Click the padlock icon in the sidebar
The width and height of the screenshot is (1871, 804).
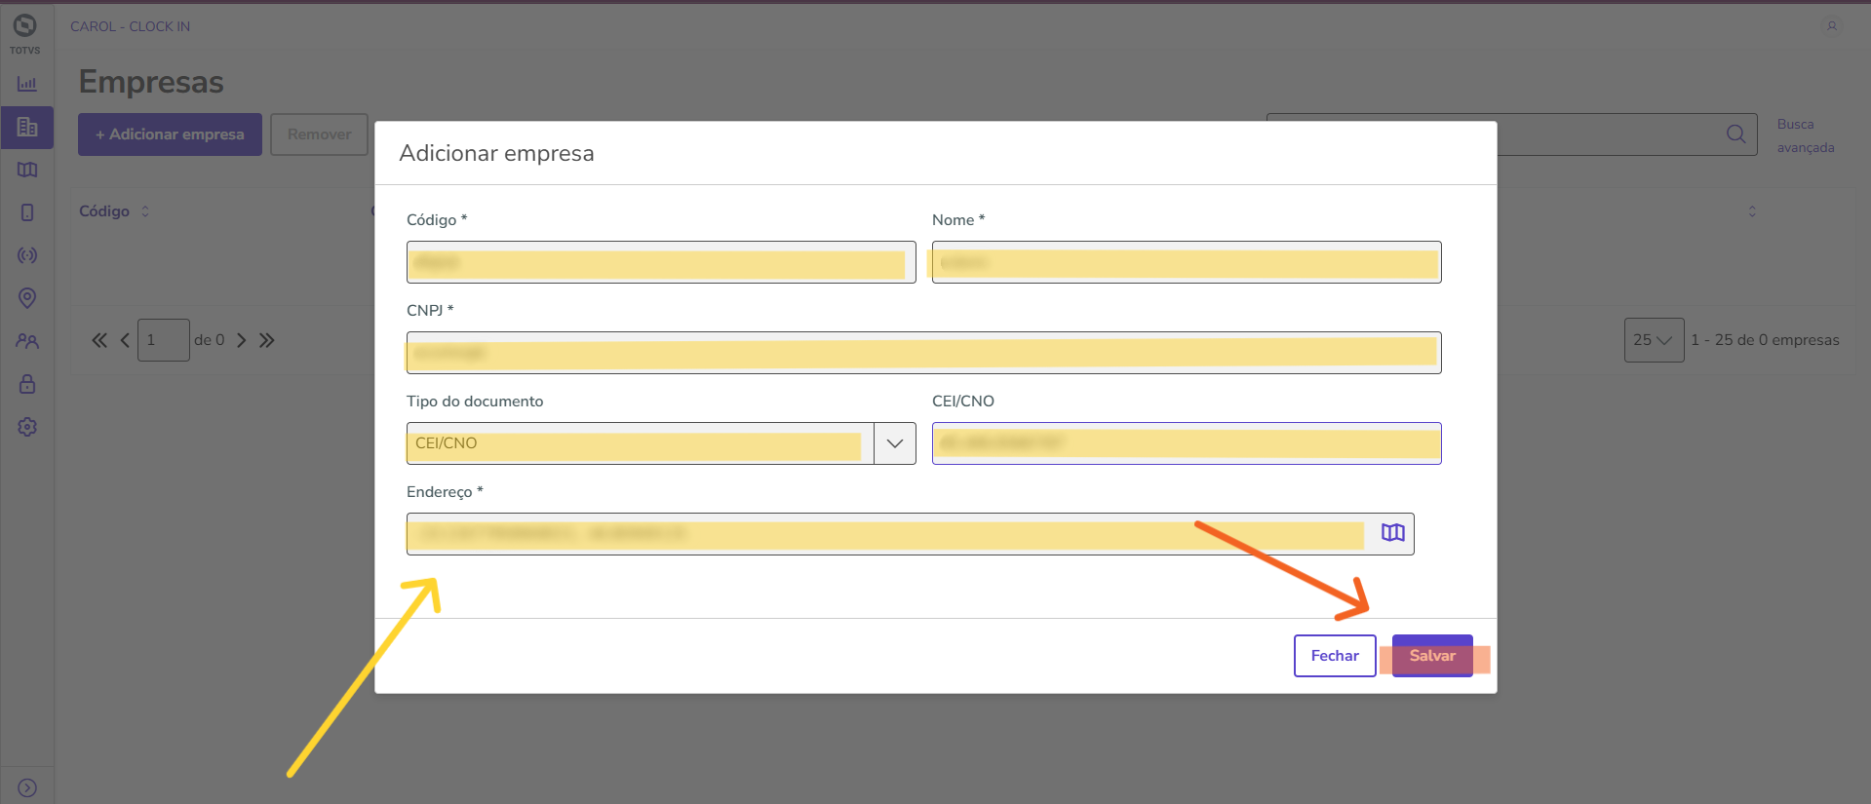click(27, 384)
